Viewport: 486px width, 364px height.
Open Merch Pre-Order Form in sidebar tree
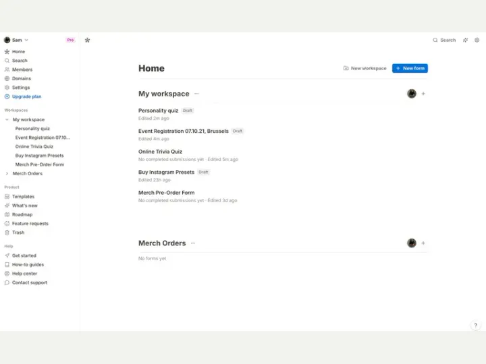tap(40, 164)
